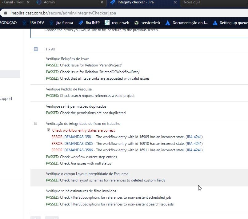
Task: Click 'Check search request references a valid project'
Action: click(x=90, y=96)
